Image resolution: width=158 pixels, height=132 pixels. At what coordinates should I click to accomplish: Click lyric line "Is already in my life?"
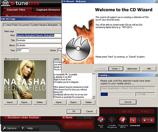tap(63, 77)
